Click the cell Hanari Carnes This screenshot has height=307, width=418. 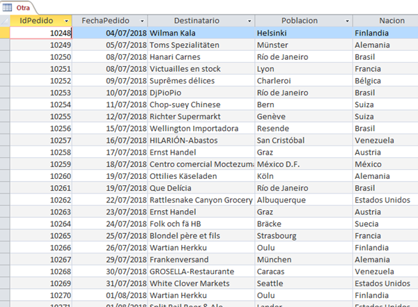[x=201, y=57]
